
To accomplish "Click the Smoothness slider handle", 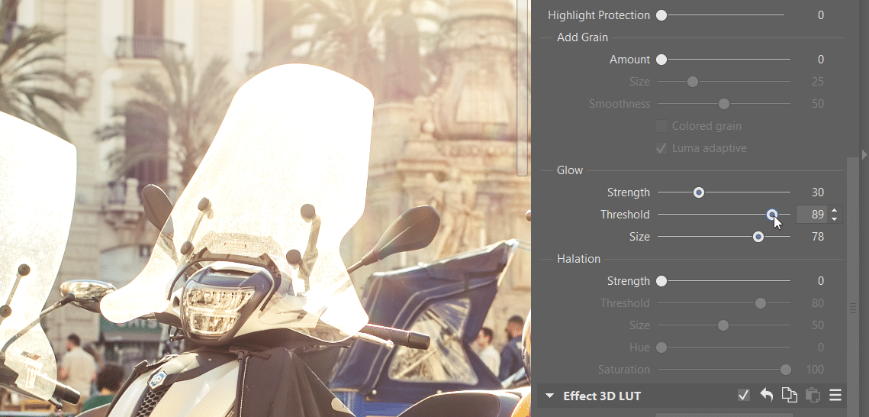I will 724,104.
